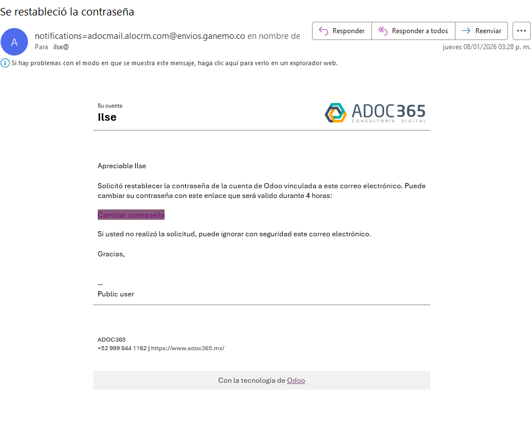This screenshot has height=428, width=532.
Task: Click the recipient "ilse@" in the Para line
Action: point(61,47)
